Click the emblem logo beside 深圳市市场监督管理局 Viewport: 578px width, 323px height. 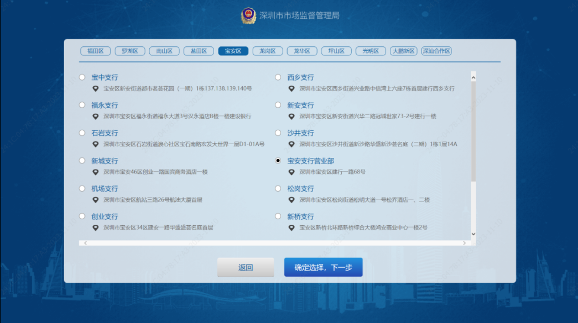[x=248, y=16]
